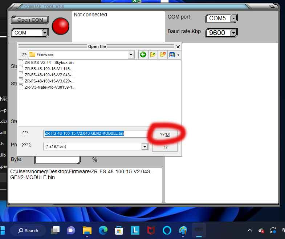Click the file name input field
This screenshot has height=239, width=285.
tap(95, 134)
